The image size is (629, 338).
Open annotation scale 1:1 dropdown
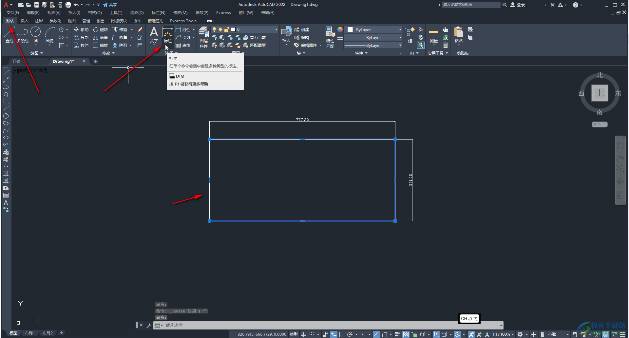[x=503, y=334]
